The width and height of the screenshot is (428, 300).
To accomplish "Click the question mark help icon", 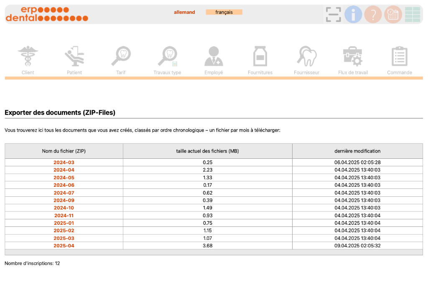I will pyautogui.click(x=373, y=15).
